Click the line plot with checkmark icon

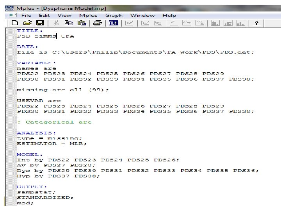click(x=129, y=23)
